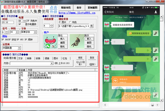The width and height of the screenshot is (165, 111).
Task: Click 选 button beside background path
Action: (91, 26)
